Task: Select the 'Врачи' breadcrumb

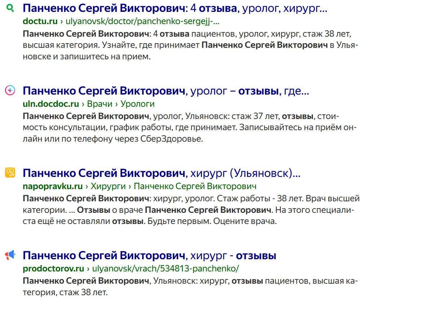Action: [x=99, y=104]
